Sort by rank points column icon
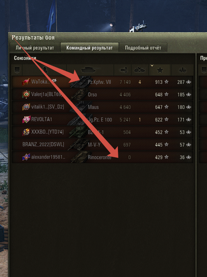The width and height of the screenshot is (207, 277). (x=182, y=70)
